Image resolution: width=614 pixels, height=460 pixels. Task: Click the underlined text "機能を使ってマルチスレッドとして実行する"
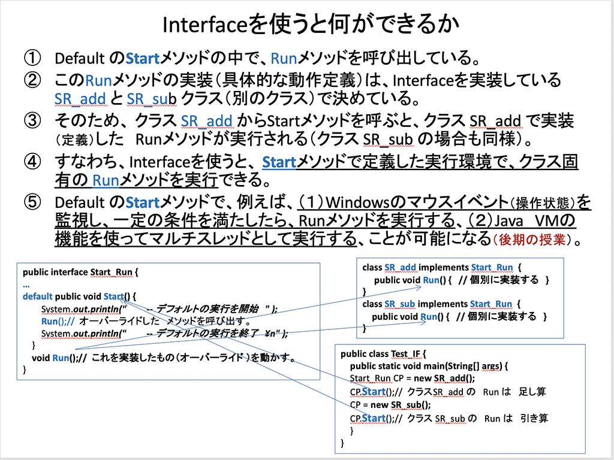pos(206,239)
